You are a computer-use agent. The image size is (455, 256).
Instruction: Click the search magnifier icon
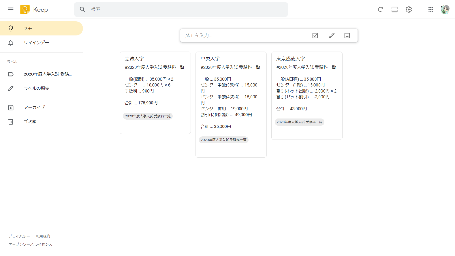coord(83,10)
